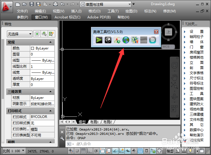Click the Plot printer icon
The width and height of the screenshot is (211, 155).
(x=55, y=4)
